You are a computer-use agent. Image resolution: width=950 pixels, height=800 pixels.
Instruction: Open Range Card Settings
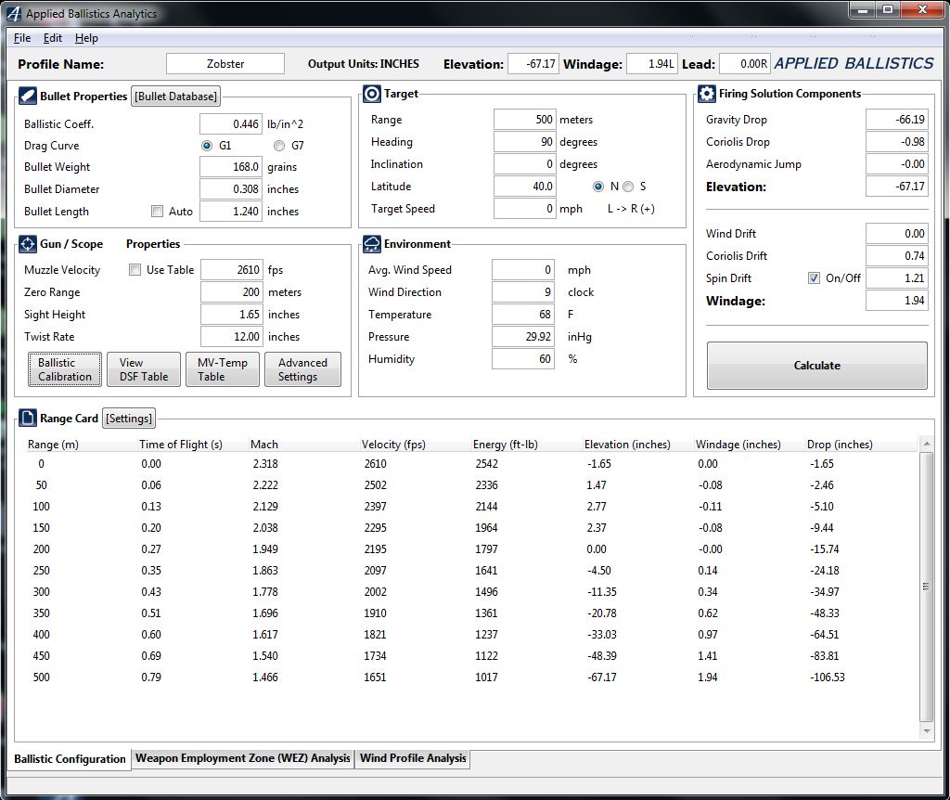point(128,419)
